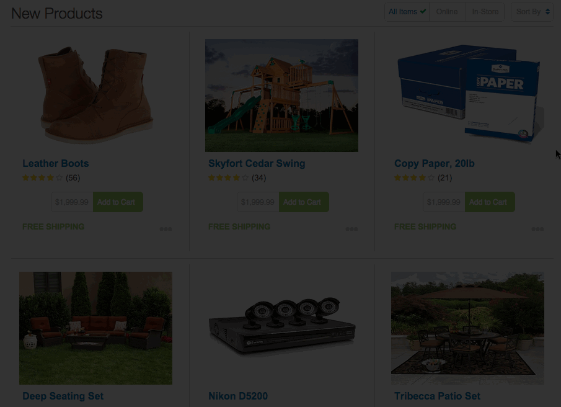Open more options dots on Leather Boots card
This screenshot has height=407, width=561.
point(166,229)
